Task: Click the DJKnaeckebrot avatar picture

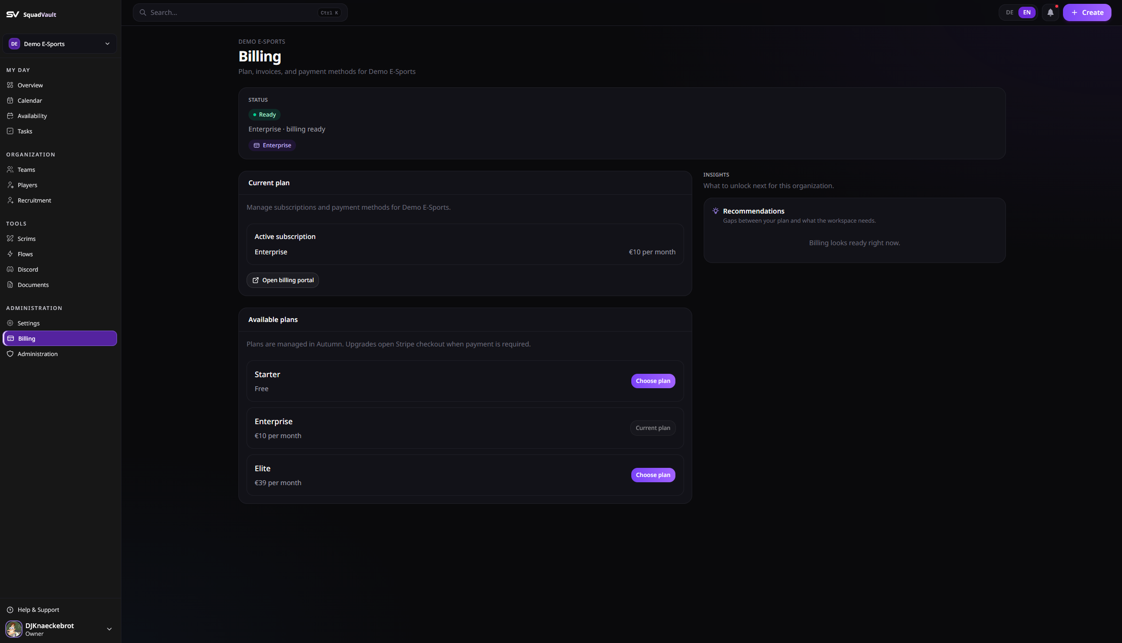Action: pos(14,629)
